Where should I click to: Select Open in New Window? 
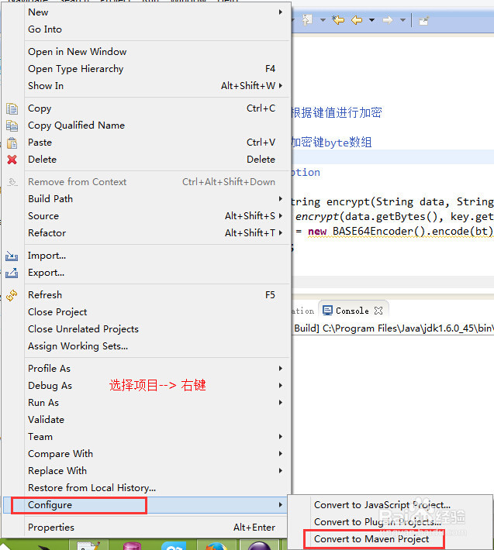pyautogui.click(x=147, y=52)
